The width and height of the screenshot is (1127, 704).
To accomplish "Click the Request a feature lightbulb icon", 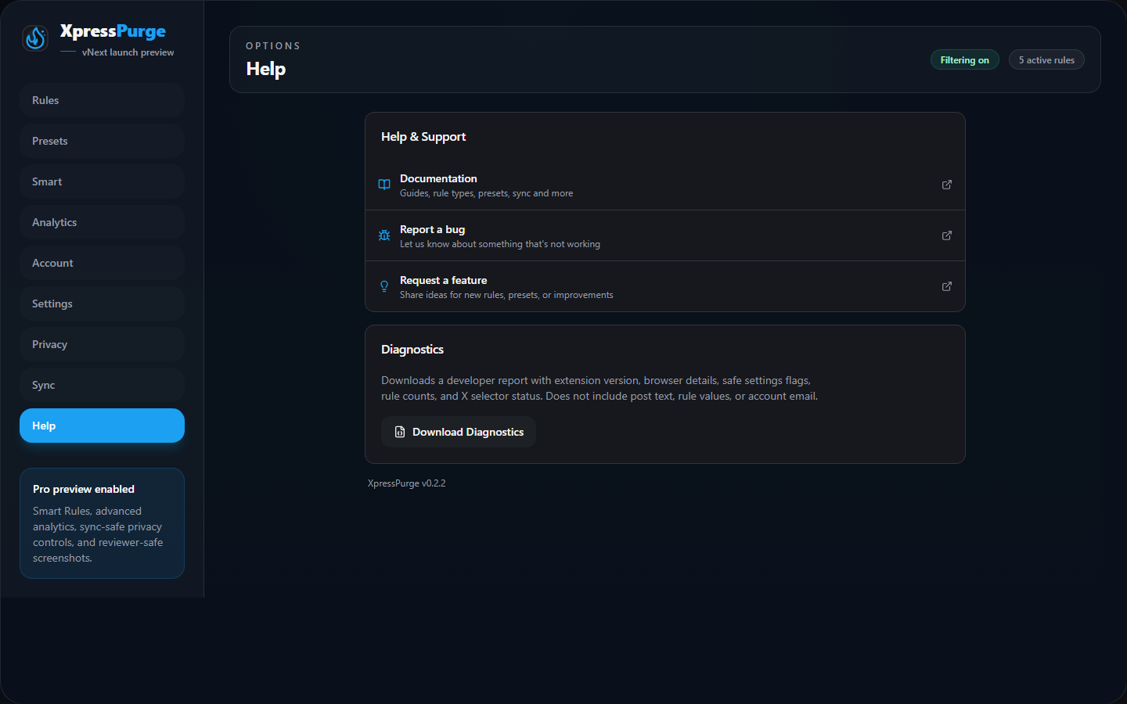I will tap(384, 286).
